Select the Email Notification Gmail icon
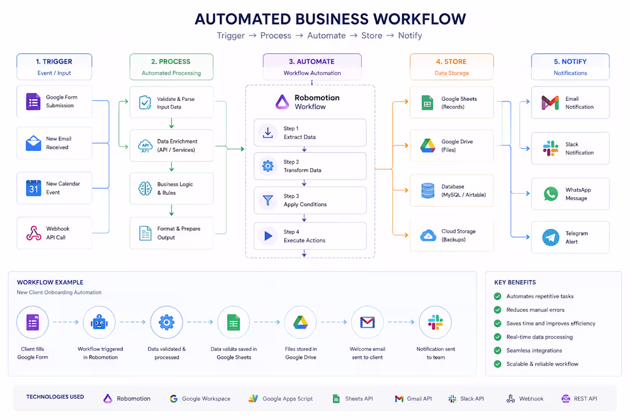The image size is (630, 420). point(550,103)
